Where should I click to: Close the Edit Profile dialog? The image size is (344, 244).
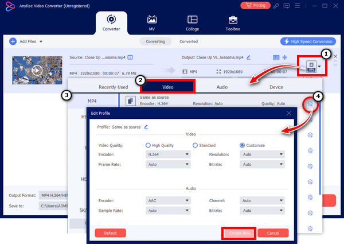click(x=289, y=113)
